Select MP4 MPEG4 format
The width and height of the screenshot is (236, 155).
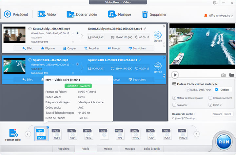[x=183, y=134]
